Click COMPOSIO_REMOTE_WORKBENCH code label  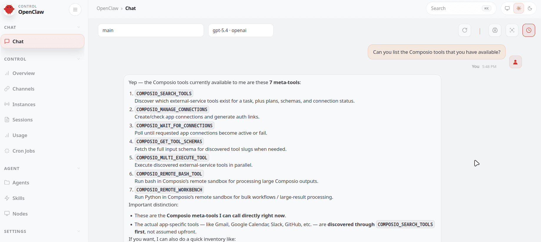click(169, 190)
